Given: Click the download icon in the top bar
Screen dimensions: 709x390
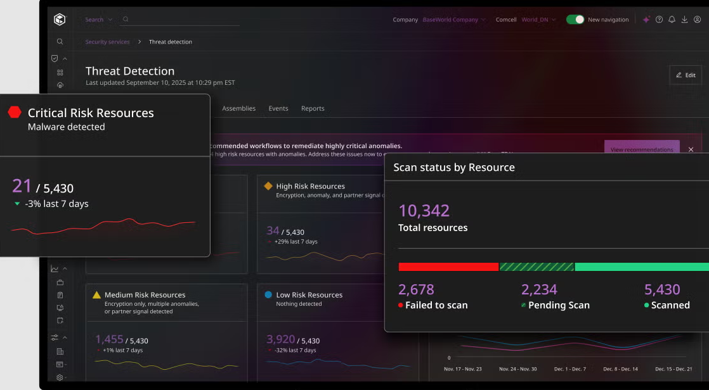Looking at the screenshot, I should pyautogui.click(x=684, y=20).
